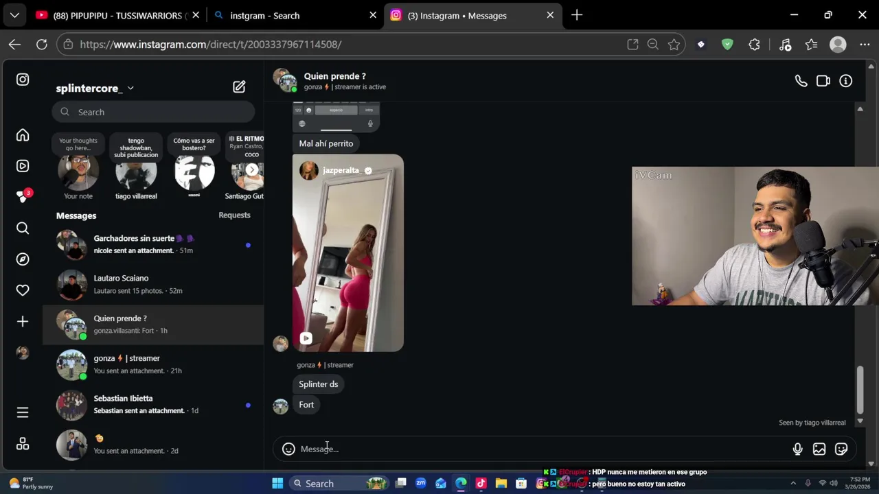Open File Explorer from taskbar
879x494 pixels.
[501, 484]
